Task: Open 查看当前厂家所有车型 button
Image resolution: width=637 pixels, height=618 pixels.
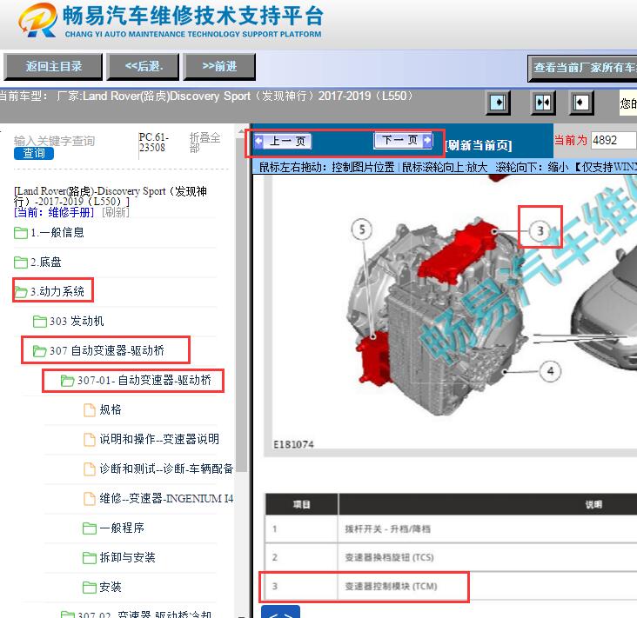Action: click(x=582, y=68)
